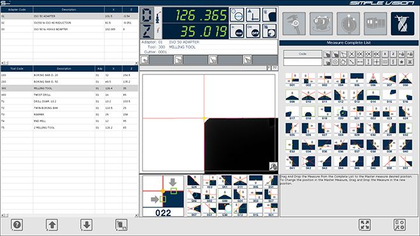Open the zoom magnifier on camera view
The width and height of the screenshot is (420, 236).
pos(273,166)
